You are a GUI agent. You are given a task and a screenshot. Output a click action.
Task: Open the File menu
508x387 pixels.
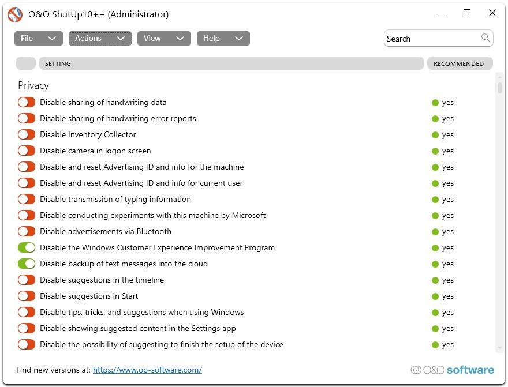tap(38, 39)
